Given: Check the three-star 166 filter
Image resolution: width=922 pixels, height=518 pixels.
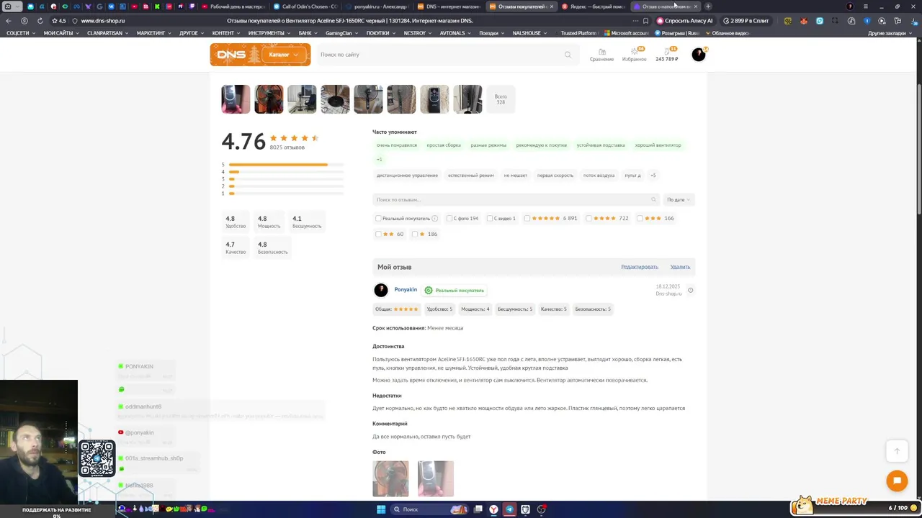Looking at the screenshot, I should (x=640, y=218).
